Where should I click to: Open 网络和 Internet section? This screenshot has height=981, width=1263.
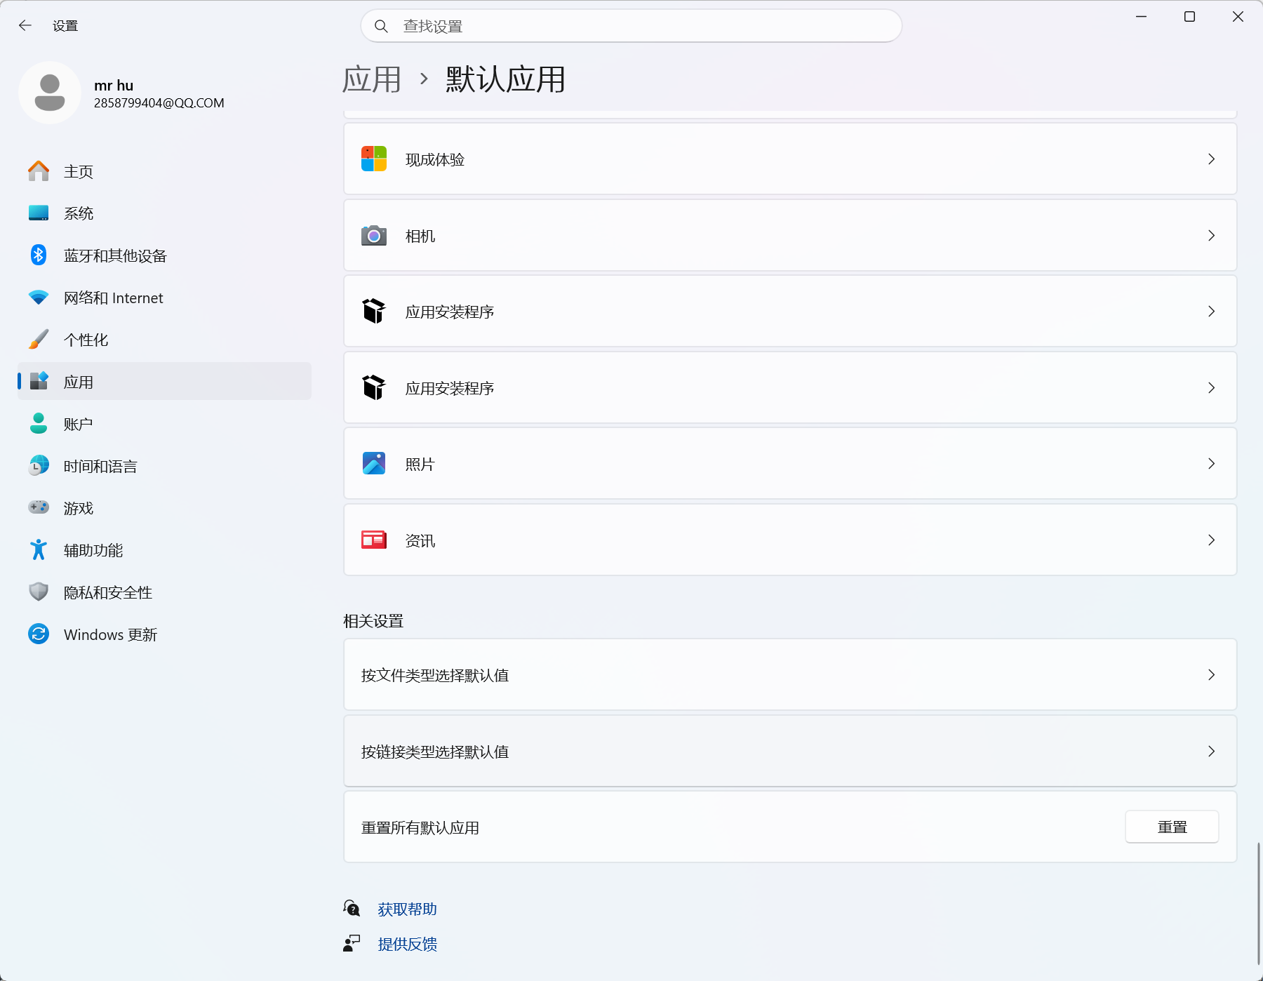point(164,298)
